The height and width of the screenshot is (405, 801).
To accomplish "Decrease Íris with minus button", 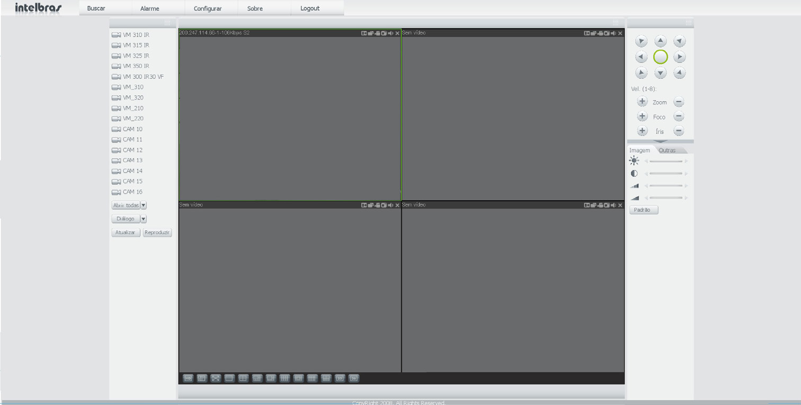I will pos(679,131).
